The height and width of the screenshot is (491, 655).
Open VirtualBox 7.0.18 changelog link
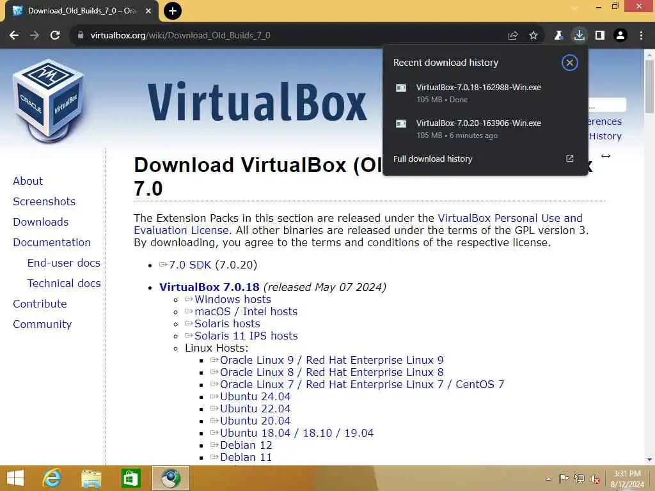(209, 287)
